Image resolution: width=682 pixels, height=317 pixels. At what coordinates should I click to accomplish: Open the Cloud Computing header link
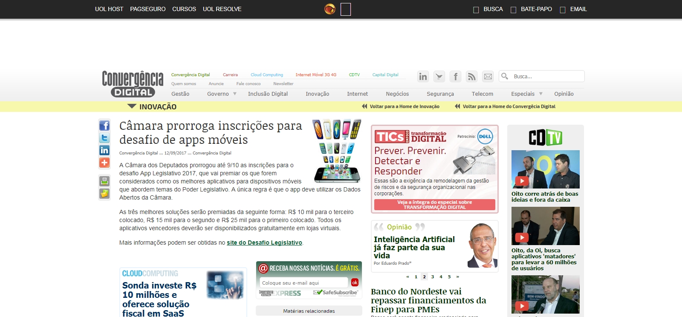tap(267, 74)
